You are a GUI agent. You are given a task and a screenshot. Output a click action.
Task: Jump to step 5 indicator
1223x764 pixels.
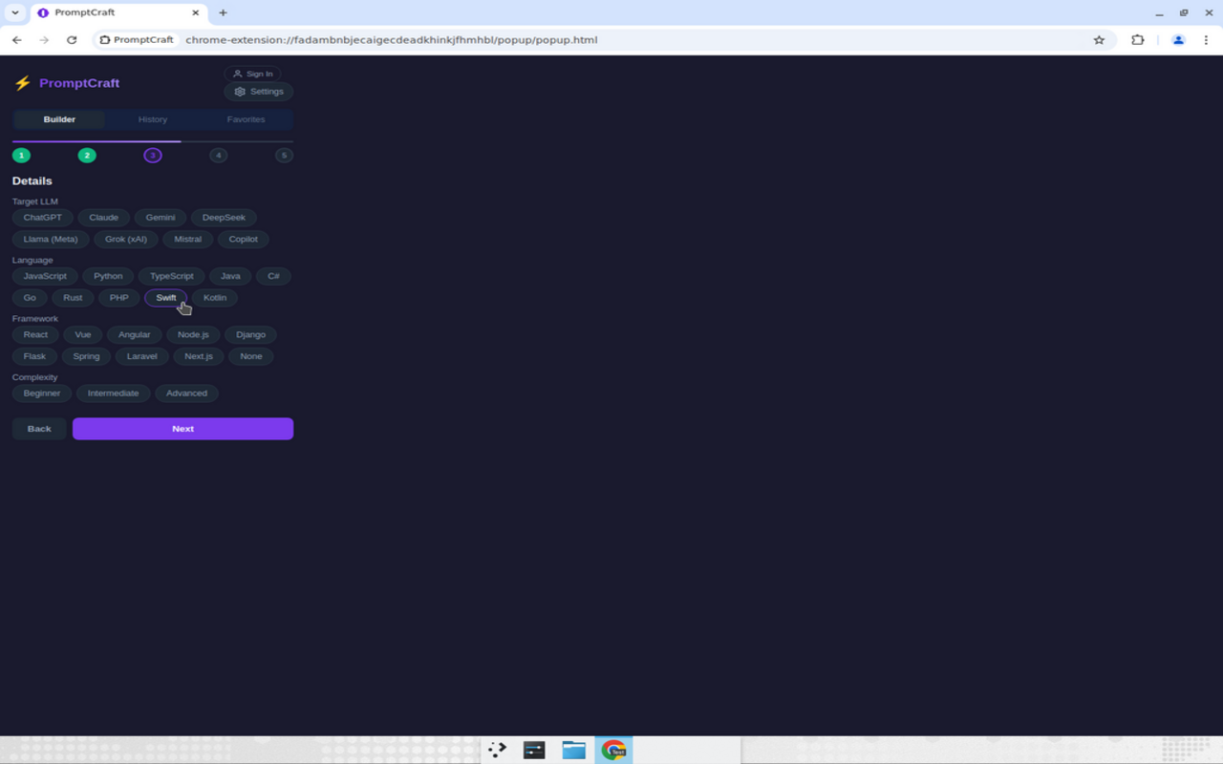pos(284,155)
